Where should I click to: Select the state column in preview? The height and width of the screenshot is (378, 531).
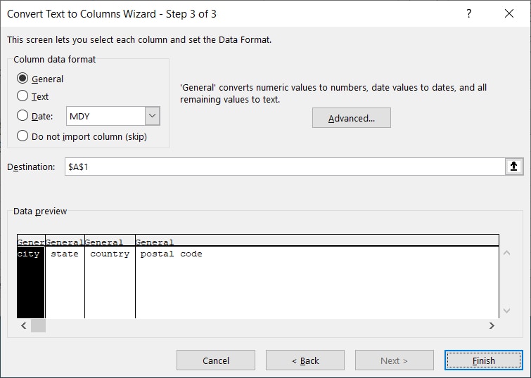65,282
